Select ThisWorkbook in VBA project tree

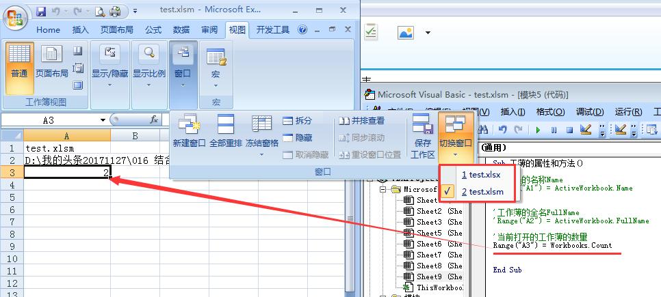tap(433, 287)
